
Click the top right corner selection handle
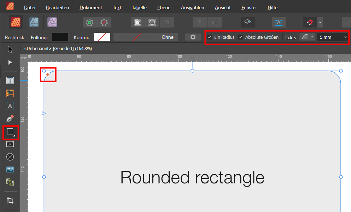tap(341, 71)
